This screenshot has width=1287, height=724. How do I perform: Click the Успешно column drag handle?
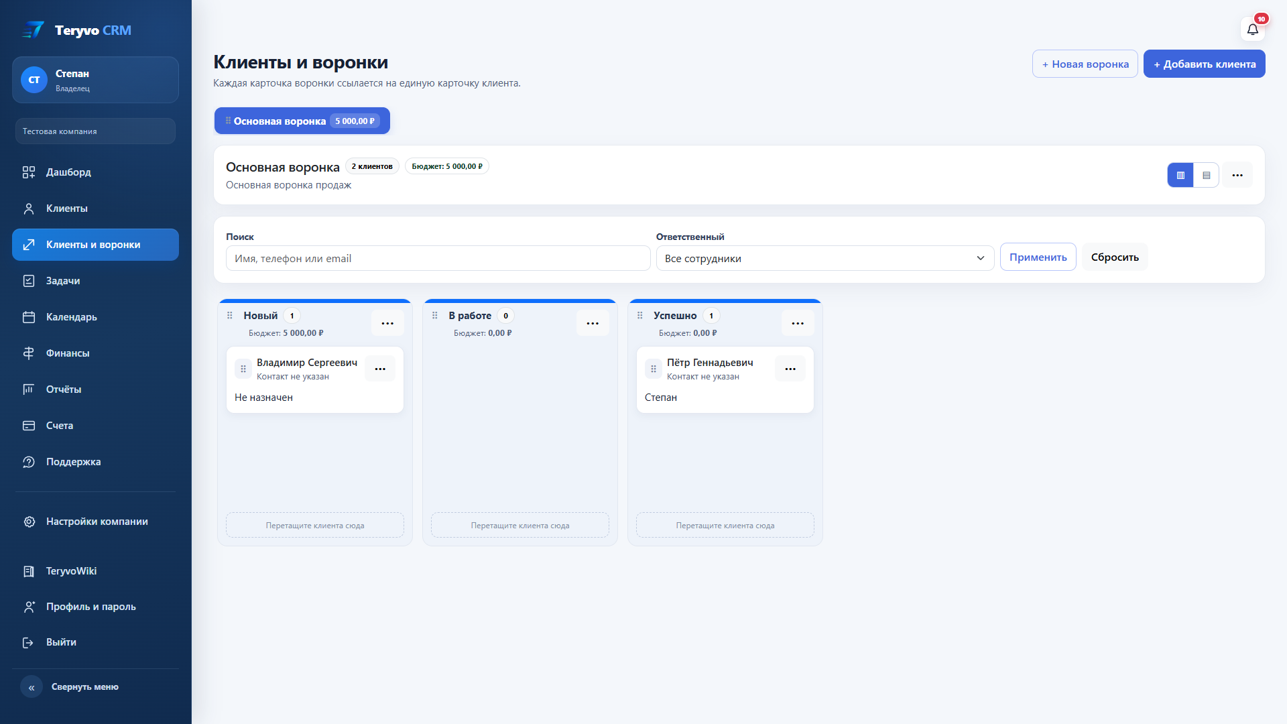click(640, 316)
